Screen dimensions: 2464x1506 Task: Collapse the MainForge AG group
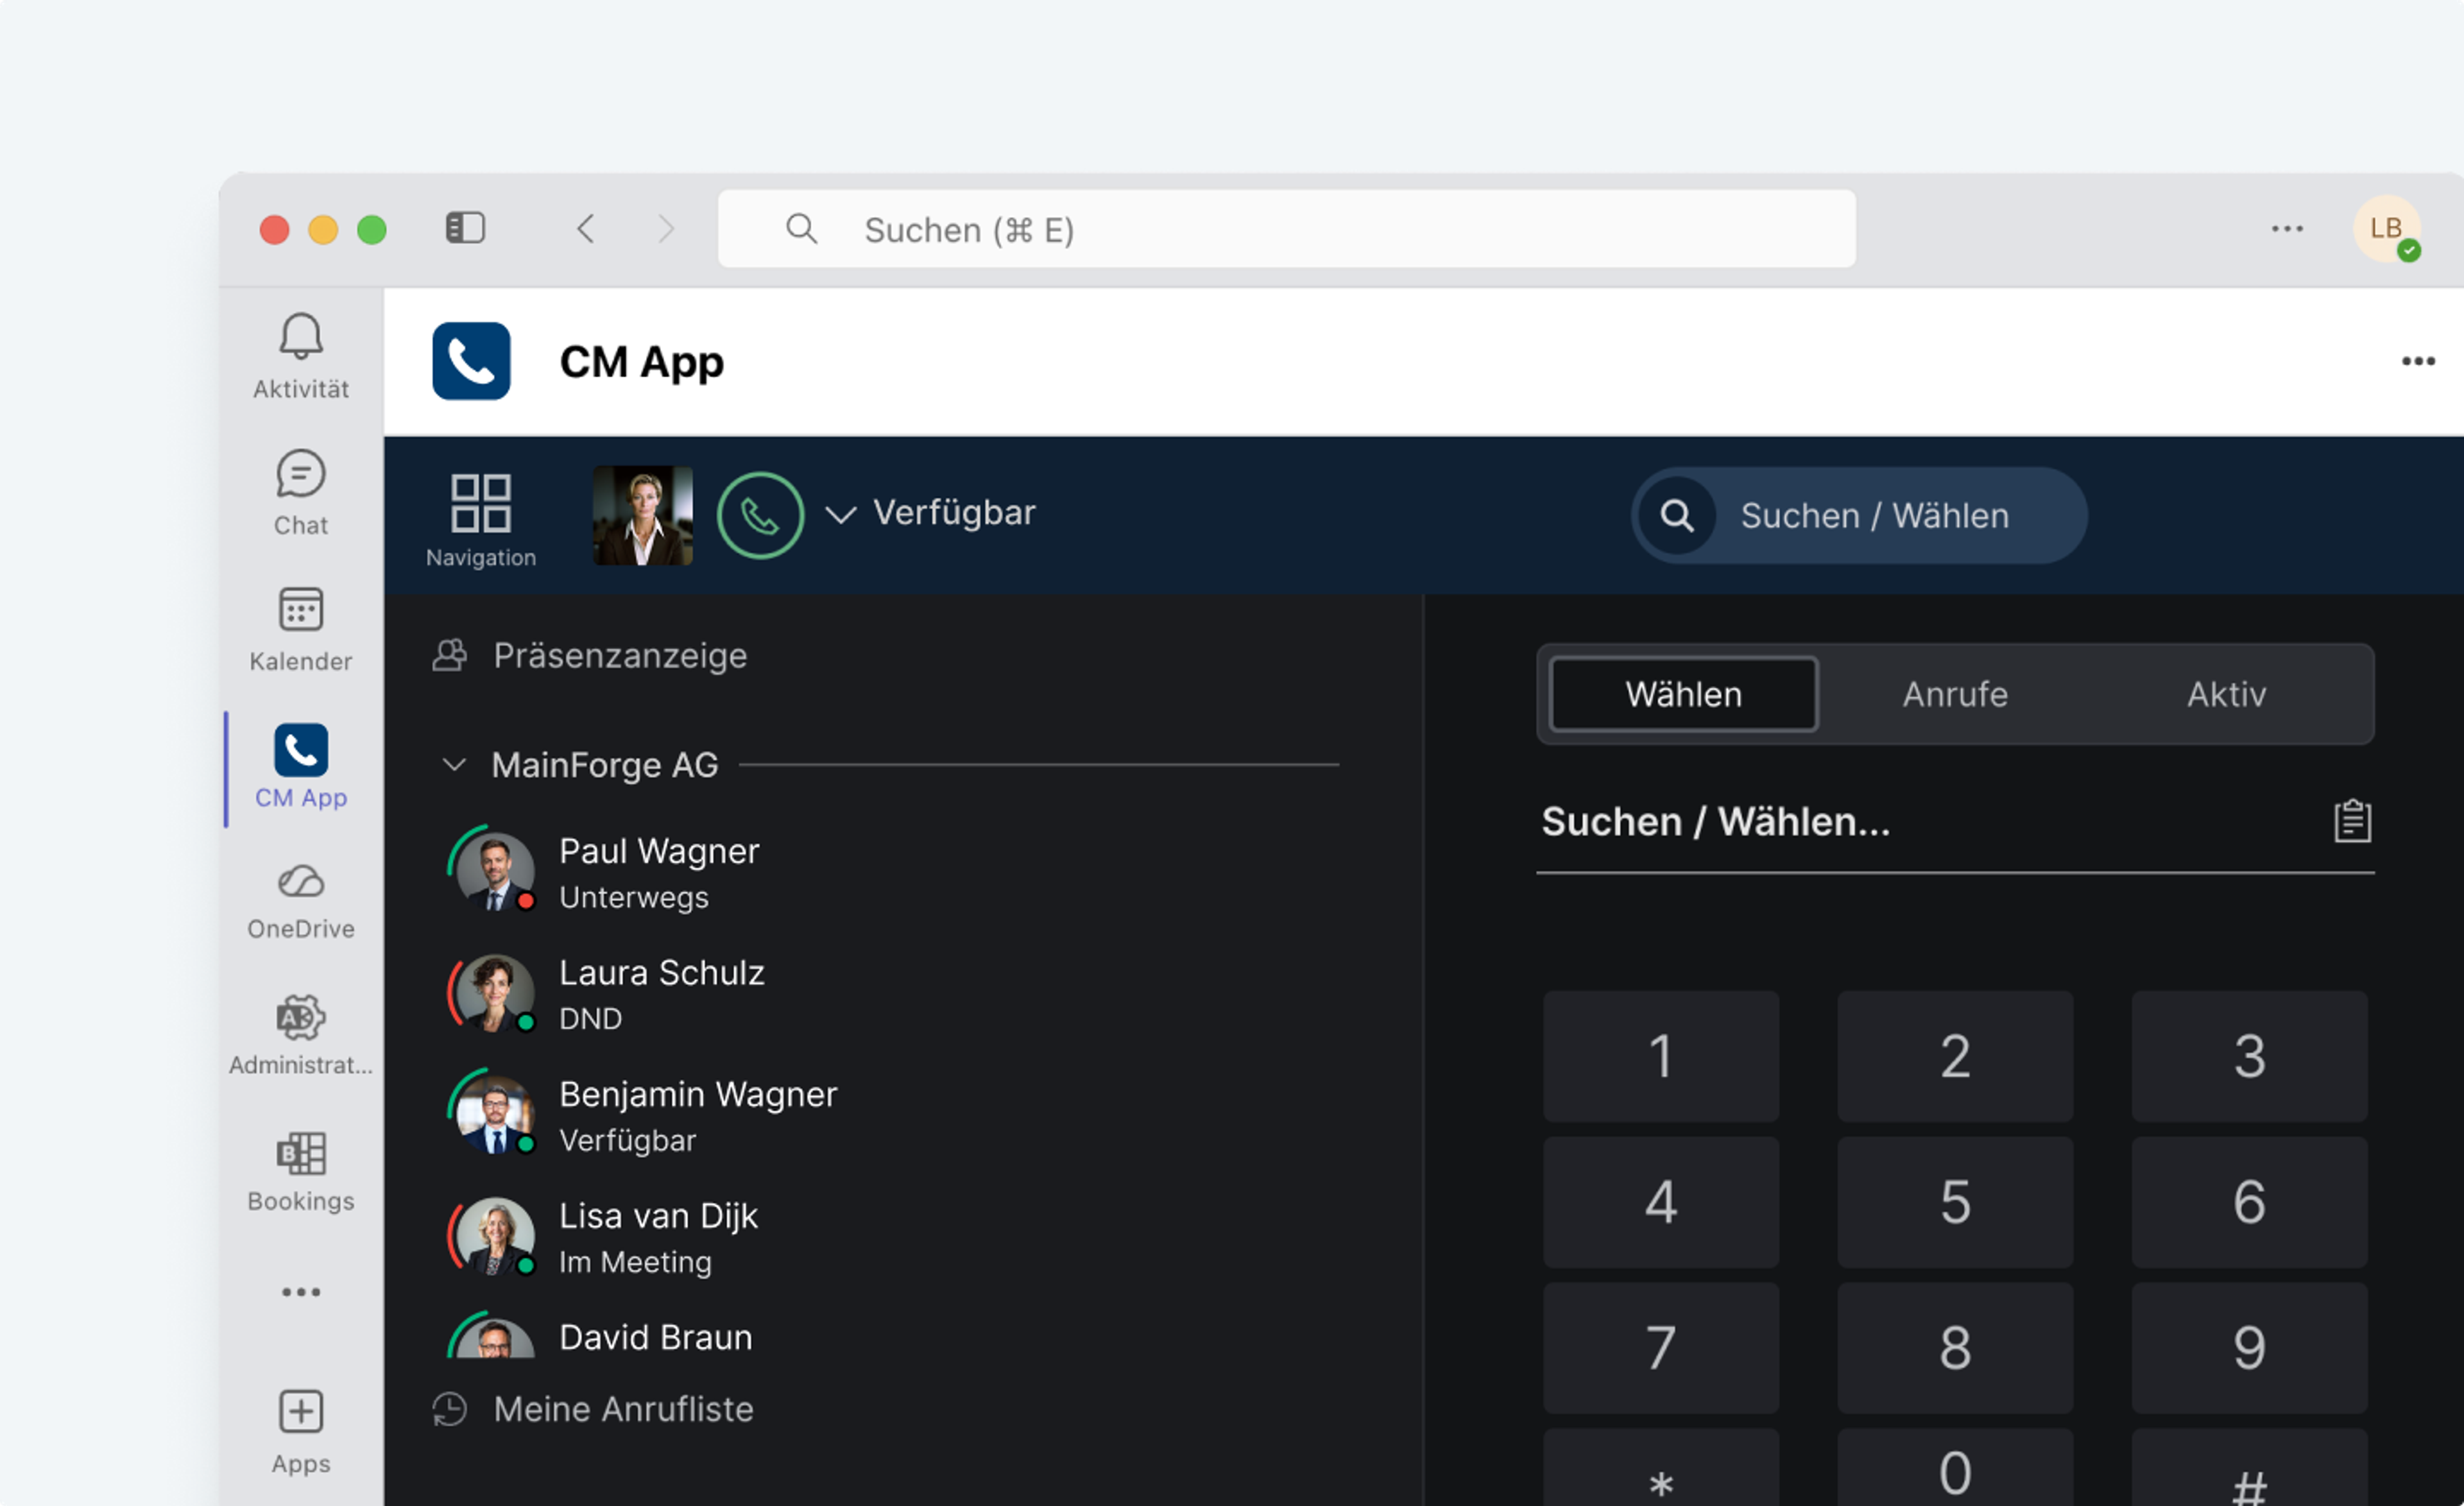[454, 765]
